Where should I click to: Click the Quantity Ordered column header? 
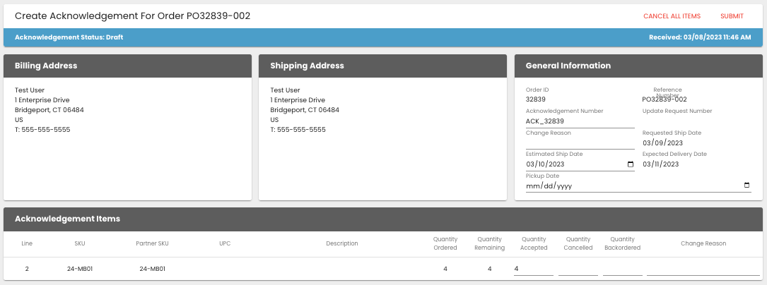pos(445,243)
